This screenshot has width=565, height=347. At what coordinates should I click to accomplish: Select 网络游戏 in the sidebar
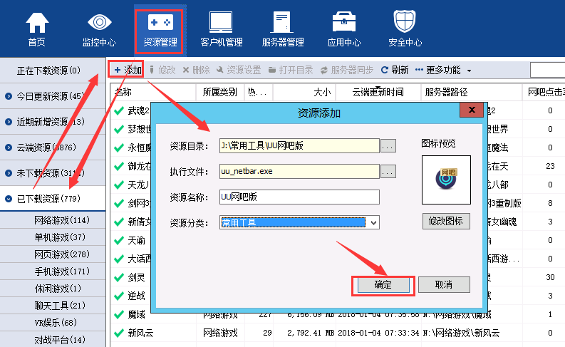tap(61, 220)
